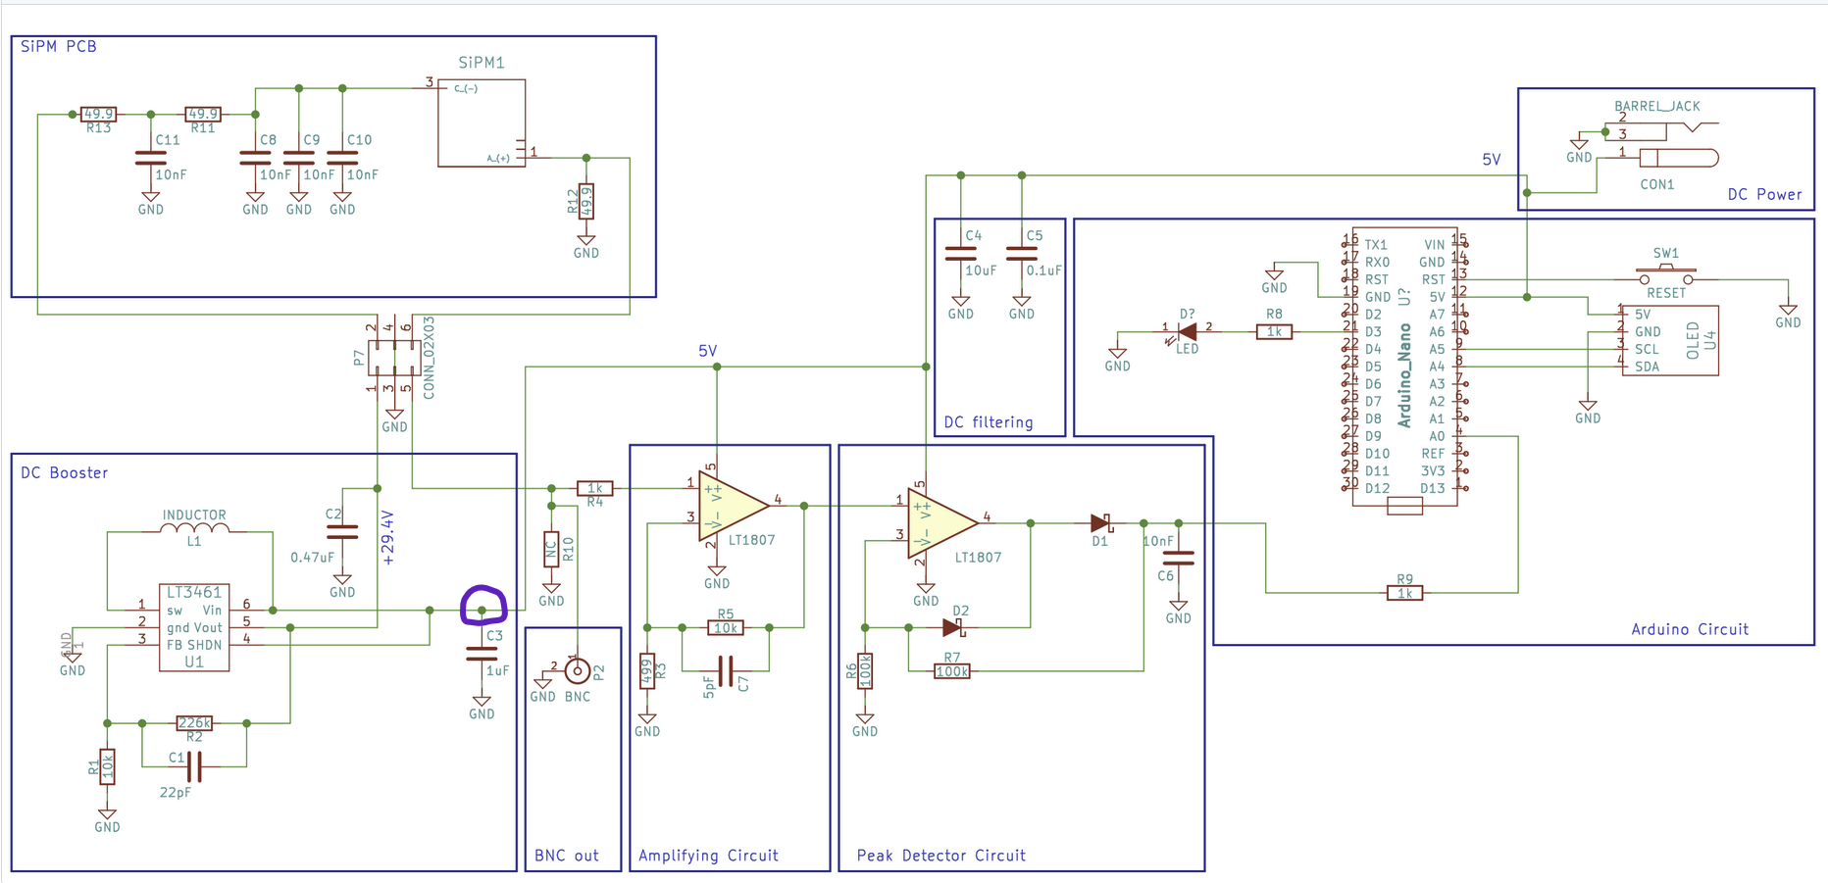Click inductor L1 coil symbol

[194, 529]
